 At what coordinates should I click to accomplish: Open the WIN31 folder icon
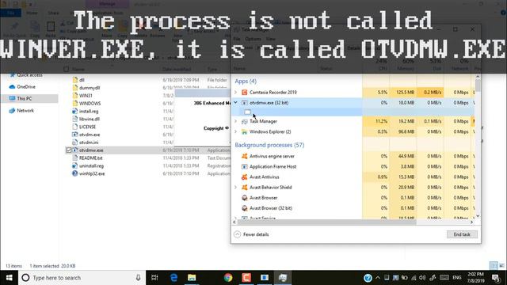[x=75, y=95]
